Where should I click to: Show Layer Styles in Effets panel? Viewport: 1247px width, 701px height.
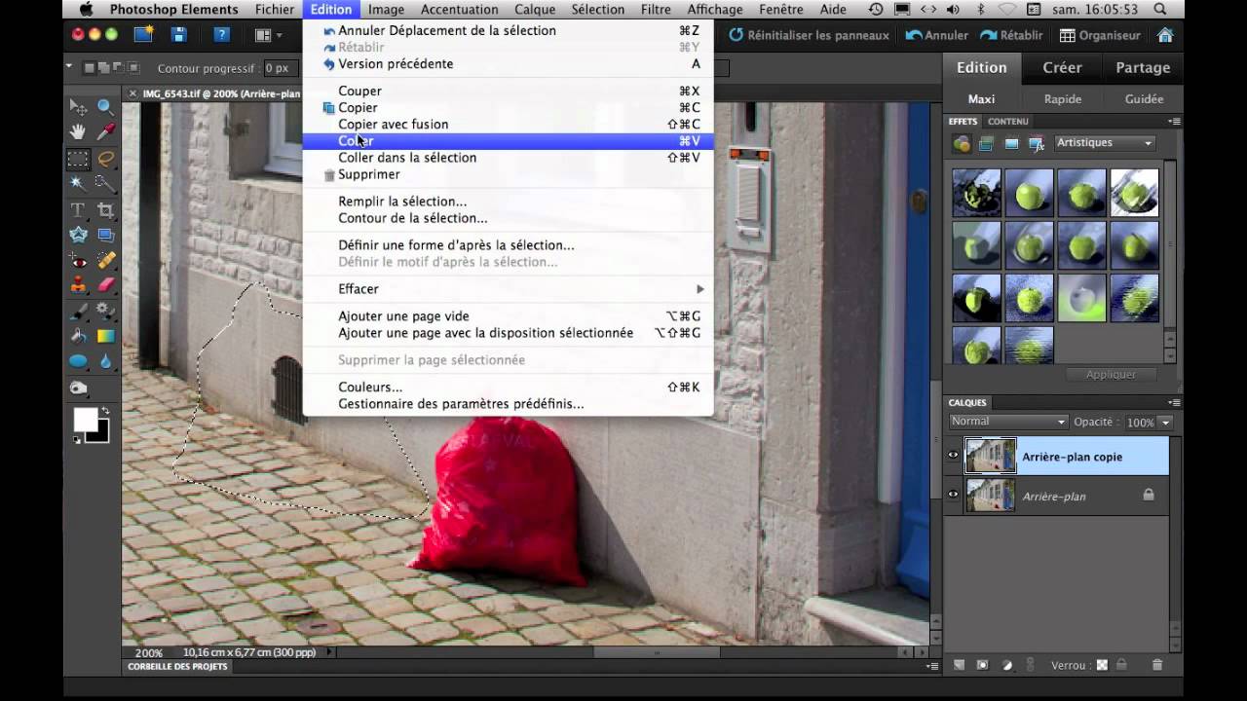[986, 144]
